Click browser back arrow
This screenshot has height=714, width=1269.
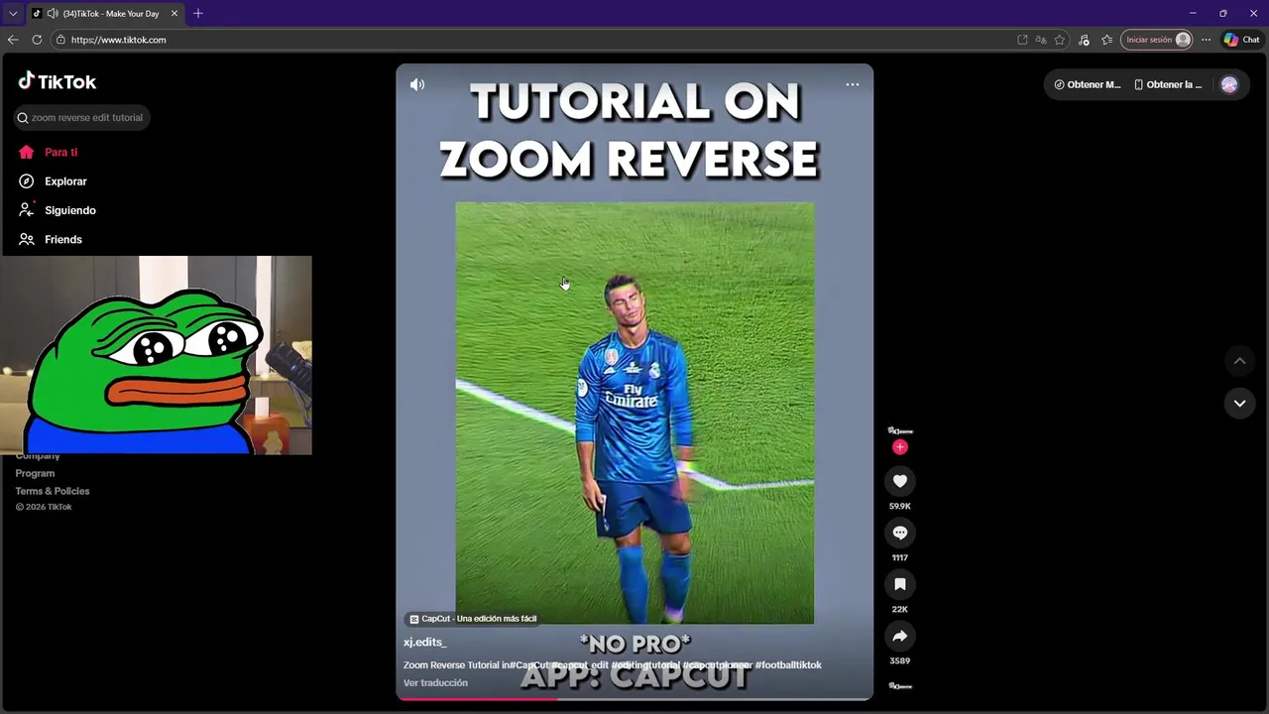point(13,40)
